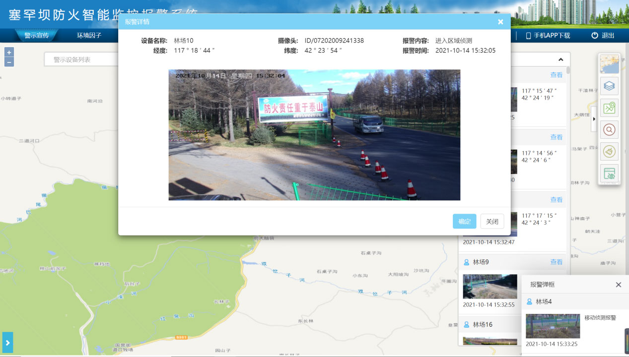
Task: Click the 手机APP下载 link
Action: (x=548, y=35)
